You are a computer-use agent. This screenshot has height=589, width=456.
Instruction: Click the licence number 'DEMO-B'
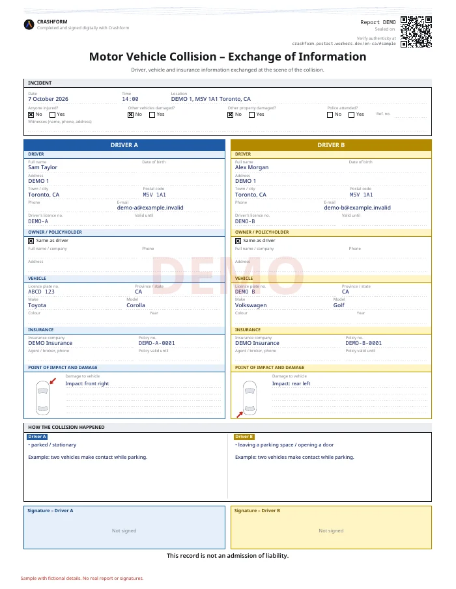[245, 221]
